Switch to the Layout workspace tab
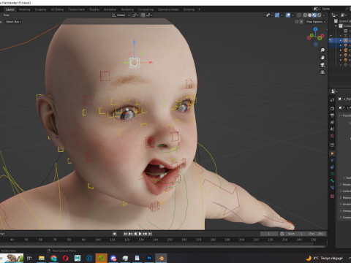351x263 pixels. pyautogui.click(x=10, y=9)
